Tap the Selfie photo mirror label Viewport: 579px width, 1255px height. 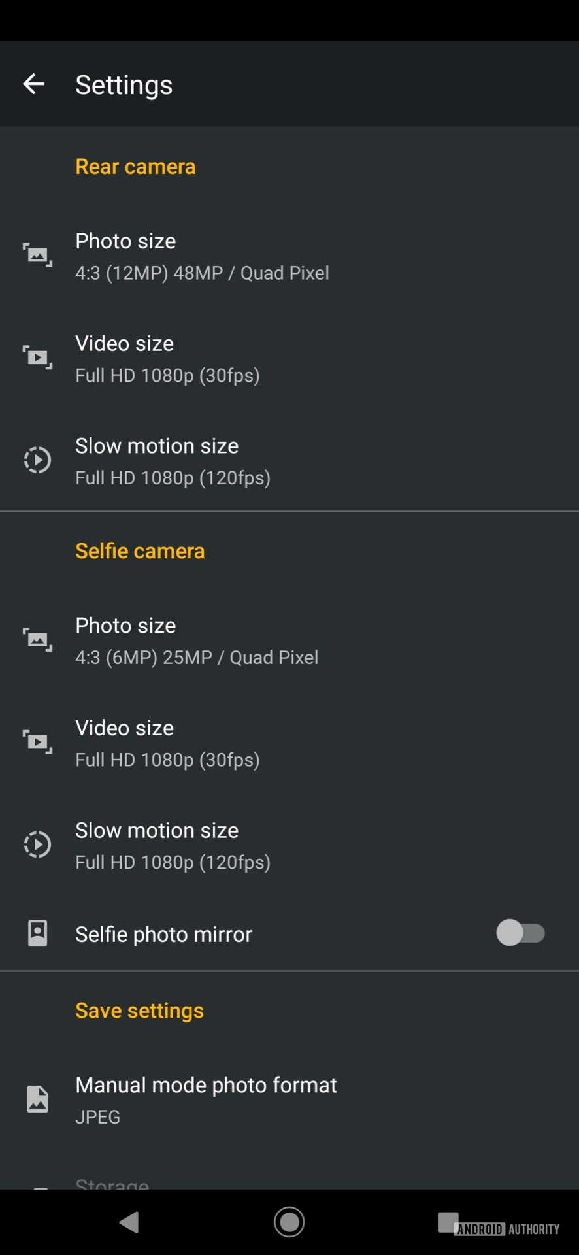click(163, 934)
